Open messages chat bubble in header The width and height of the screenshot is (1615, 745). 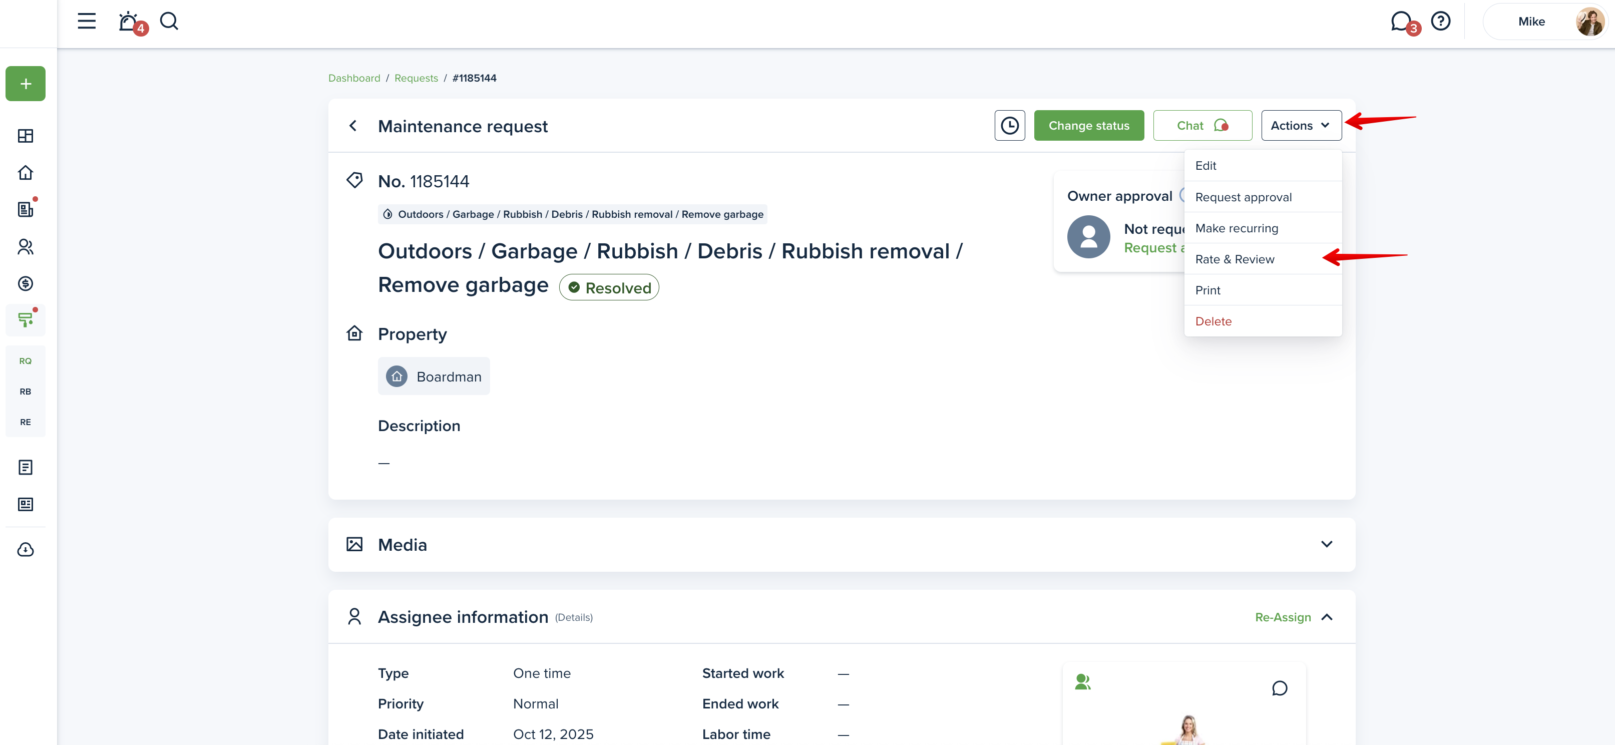point(1400,22)
